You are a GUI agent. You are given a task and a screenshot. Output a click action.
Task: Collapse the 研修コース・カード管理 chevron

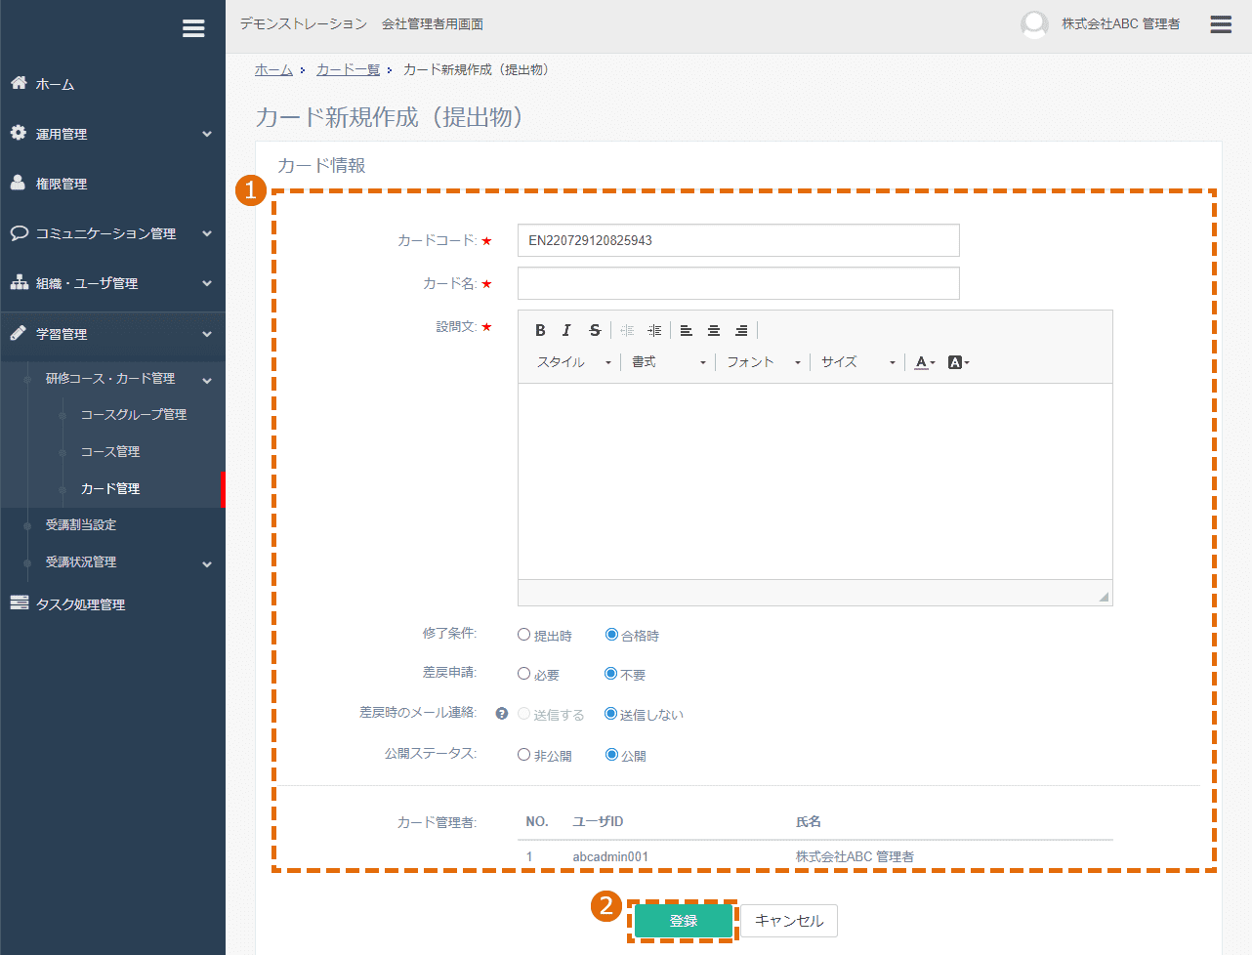[207, 380]
